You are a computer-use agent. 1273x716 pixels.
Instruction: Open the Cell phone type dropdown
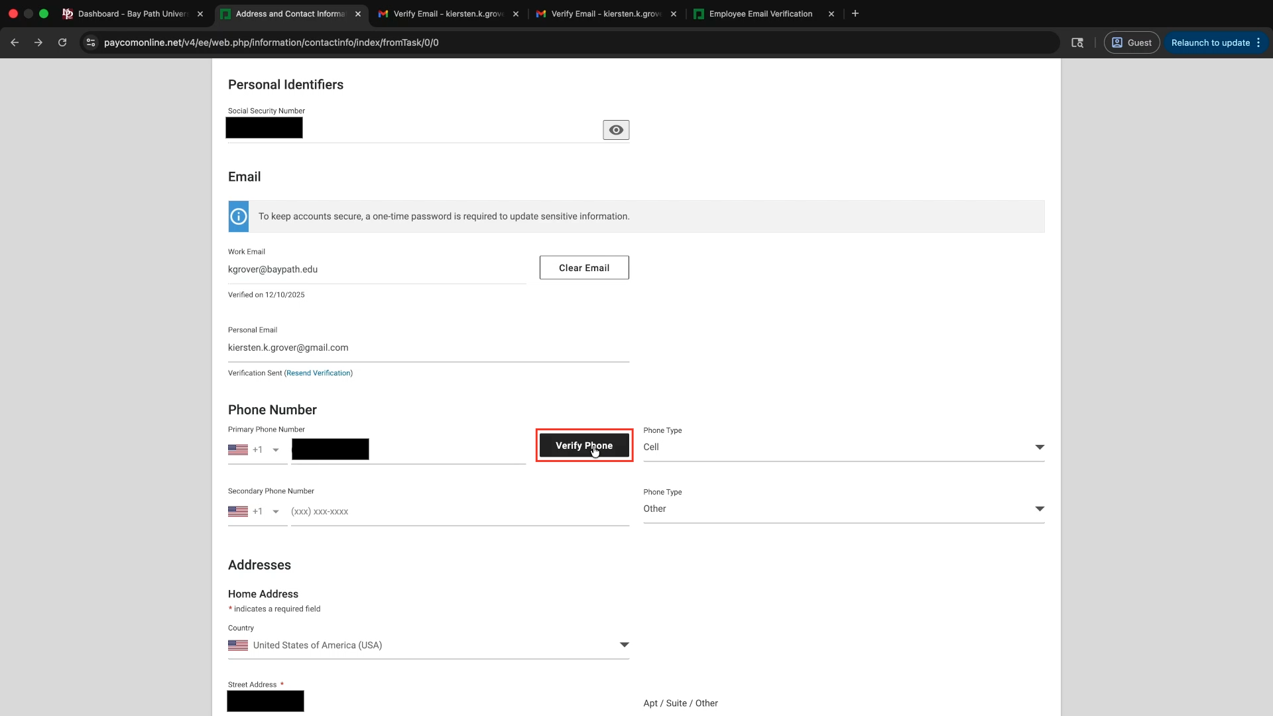point(1039,447)
